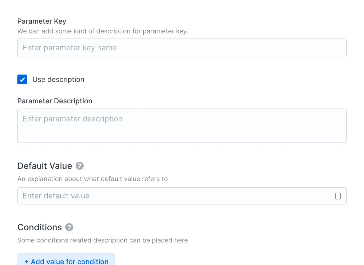This screenshot has width=364, height=265.
Task: Select the Conditions section title
Action: (40, 227)
